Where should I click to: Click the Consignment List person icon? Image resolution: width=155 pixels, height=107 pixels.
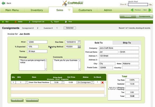[x=29, y=22]
